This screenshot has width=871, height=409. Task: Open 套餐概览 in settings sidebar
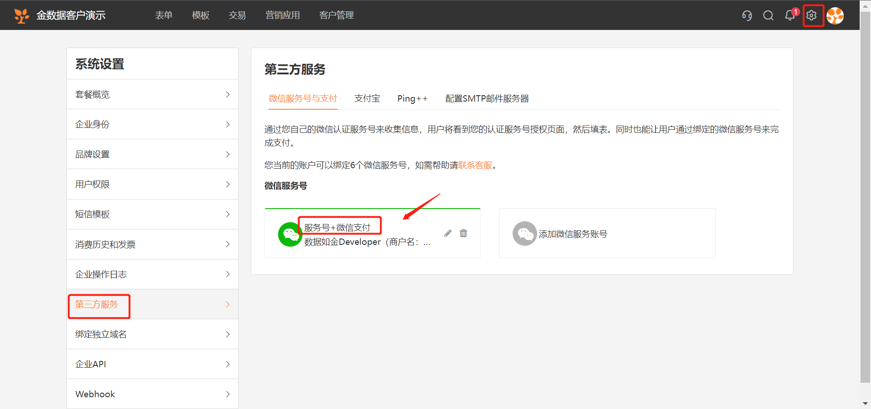[152, 94]
